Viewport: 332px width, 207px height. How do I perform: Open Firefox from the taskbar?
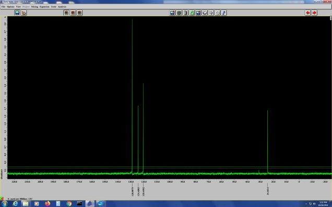[x=47, y=204]
